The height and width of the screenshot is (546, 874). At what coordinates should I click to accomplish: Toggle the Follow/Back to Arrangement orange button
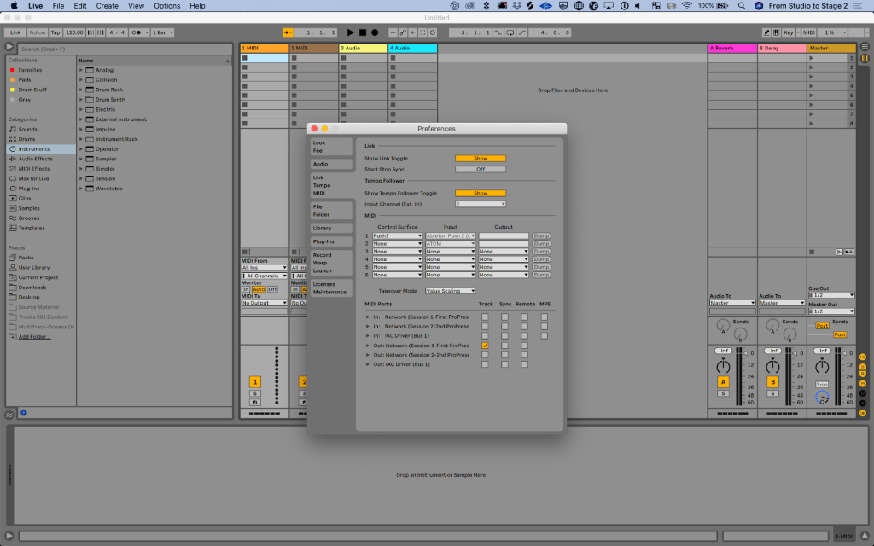(x=288, y=32)
